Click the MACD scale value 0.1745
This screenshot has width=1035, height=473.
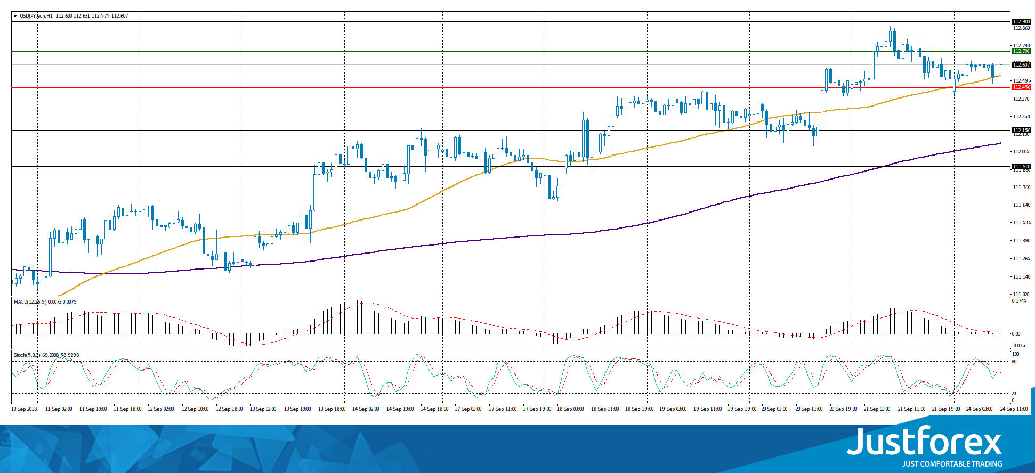coord(1019,301)
